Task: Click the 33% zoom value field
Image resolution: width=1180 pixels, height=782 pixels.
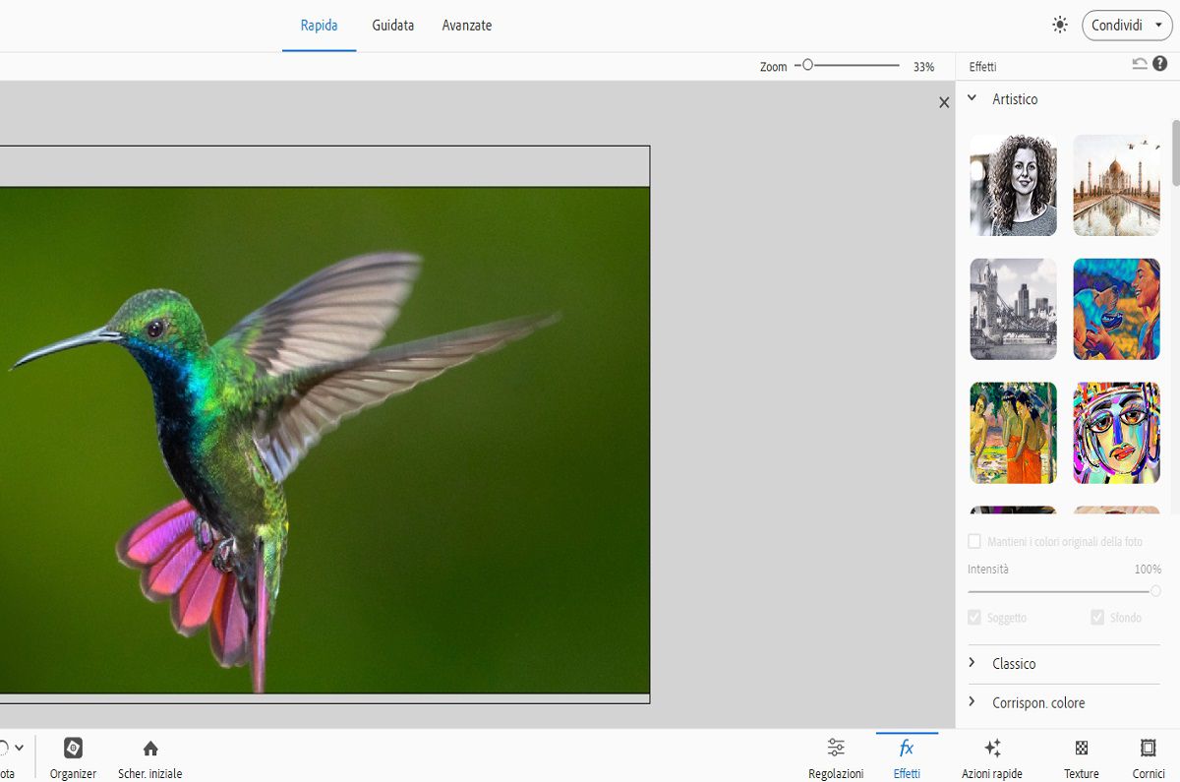Action: pos(923,67)
